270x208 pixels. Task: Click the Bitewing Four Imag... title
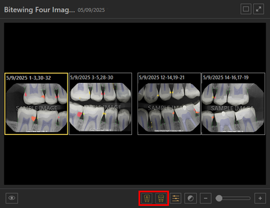40,10
